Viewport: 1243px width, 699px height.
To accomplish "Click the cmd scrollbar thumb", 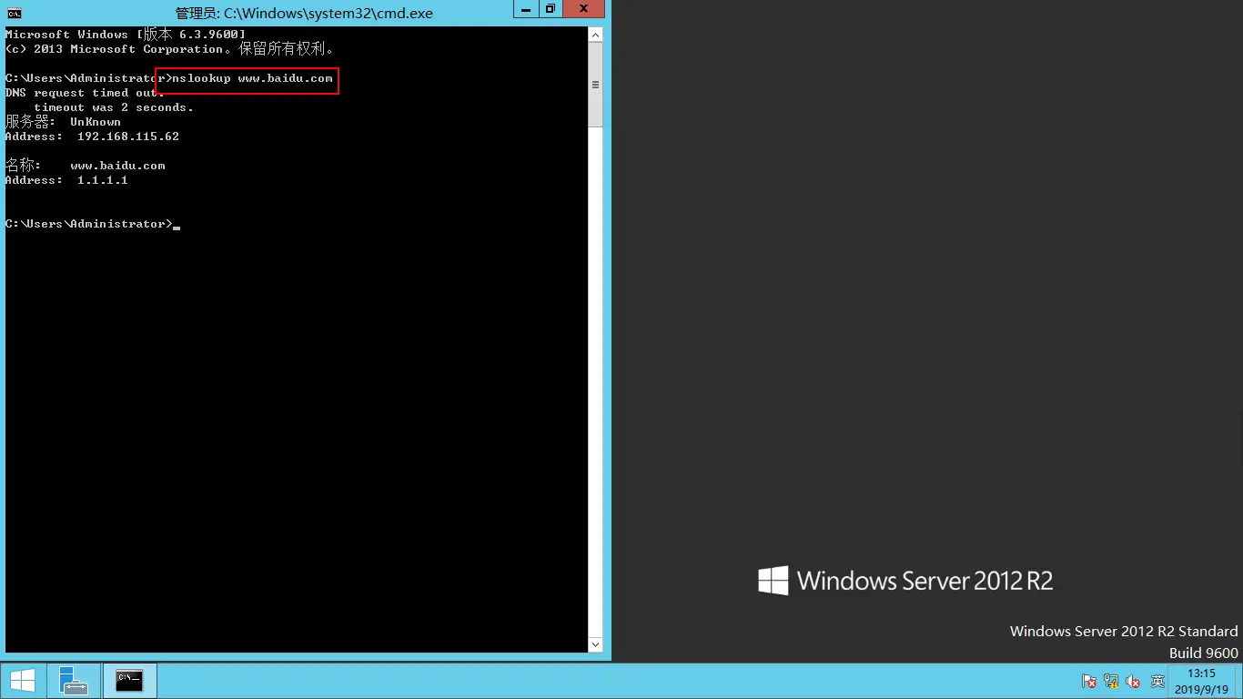I will coord(596,85).
